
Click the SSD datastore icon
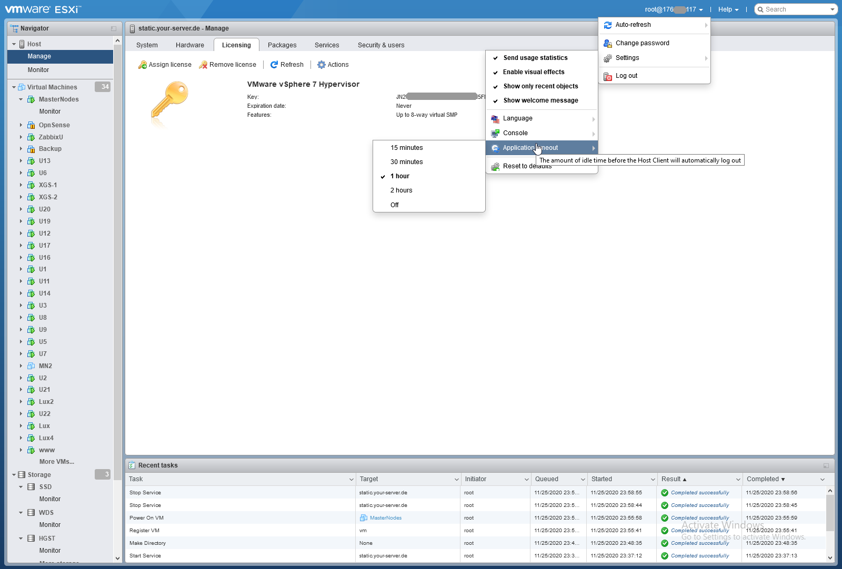(x=31, y=487)
